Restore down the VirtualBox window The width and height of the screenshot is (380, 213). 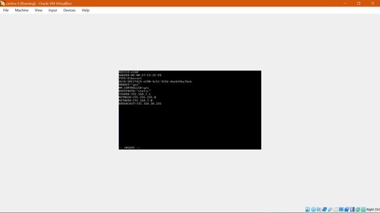[359, 4]
